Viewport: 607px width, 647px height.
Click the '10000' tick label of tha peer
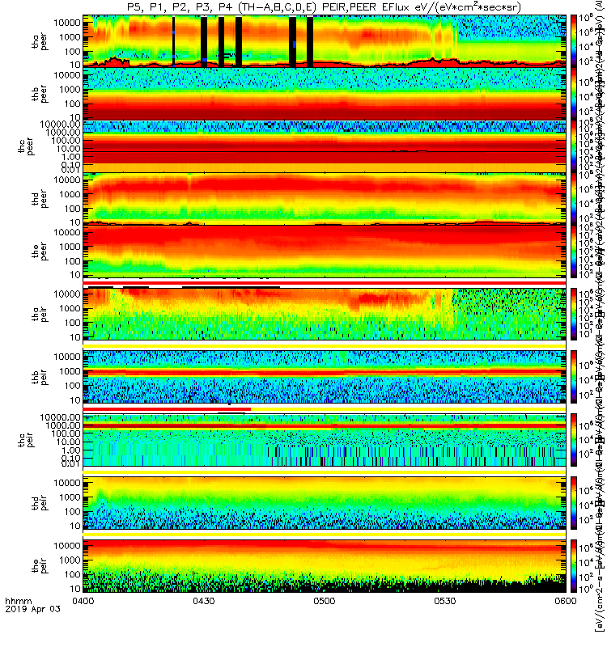[x=67, y=23]
